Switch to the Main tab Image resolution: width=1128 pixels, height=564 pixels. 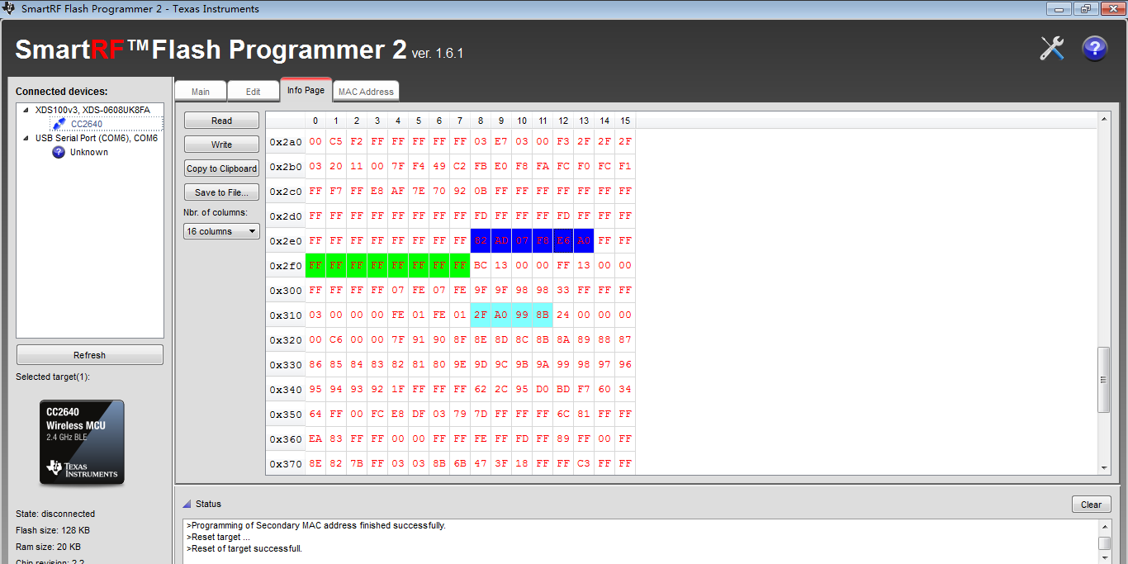click(201, 91)
